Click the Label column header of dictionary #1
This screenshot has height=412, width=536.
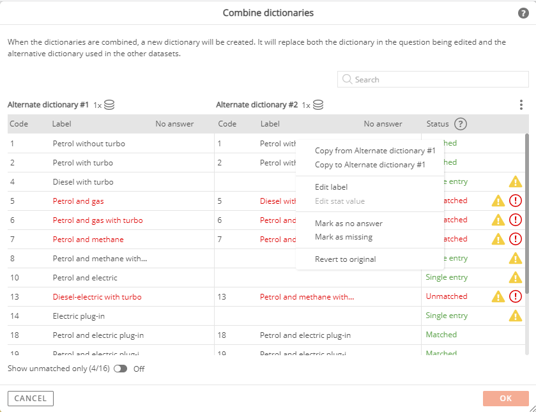[x=61, y=124]
